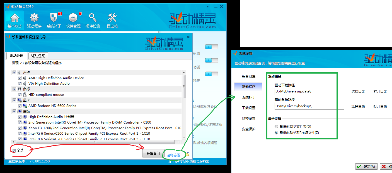The height and width of the screenshot is (173, 392).
Task: Close the 设备驱动备份还原向导 dialog
Action: 188,37
